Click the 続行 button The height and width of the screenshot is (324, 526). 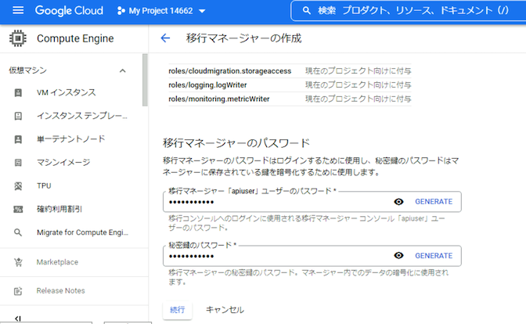point(177,309)
